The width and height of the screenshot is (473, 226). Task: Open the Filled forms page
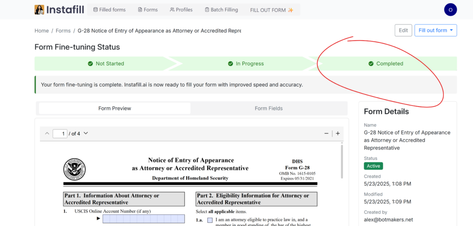pyautogui.click(x=109, y=10)
